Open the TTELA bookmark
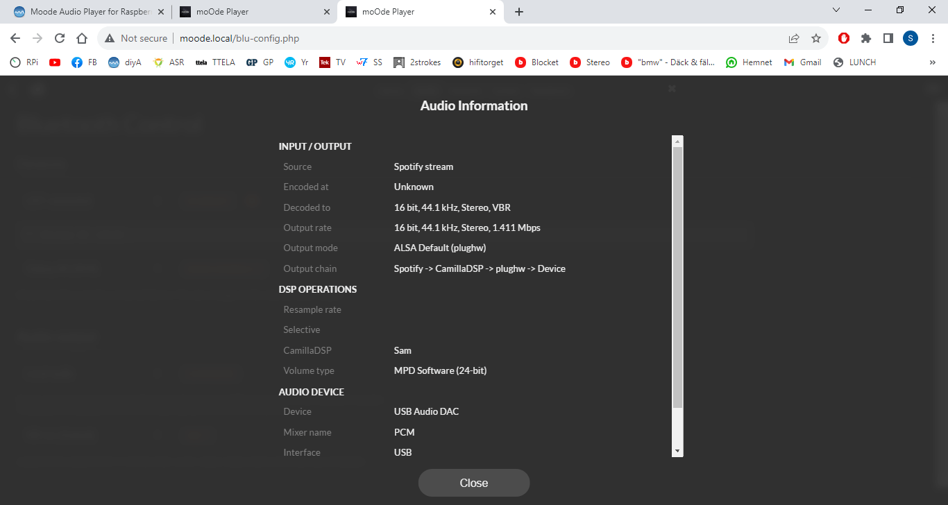Image resolution: width=948 pixels, height=505 pixels. 215,62
